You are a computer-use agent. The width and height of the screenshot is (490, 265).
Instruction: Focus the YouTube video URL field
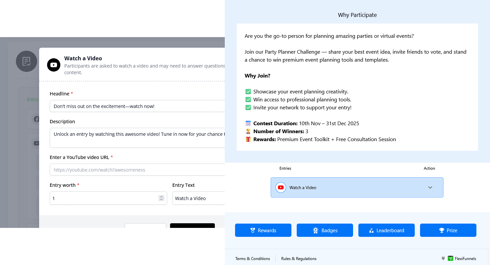click(x=137, y=170)
